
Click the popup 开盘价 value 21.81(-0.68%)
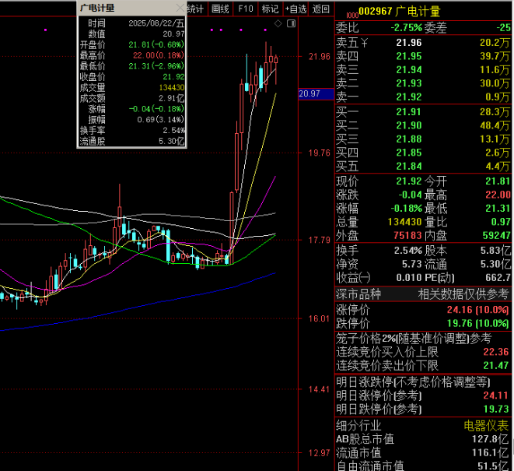click(x=156, y=44)
